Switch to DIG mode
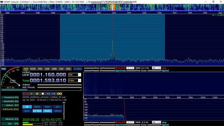The width and height of the screenshot is (224, 126). [x=68, y=69]
